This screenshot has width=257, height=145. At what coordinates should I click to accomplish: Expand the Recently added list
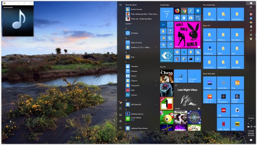(x=129, y=24)
